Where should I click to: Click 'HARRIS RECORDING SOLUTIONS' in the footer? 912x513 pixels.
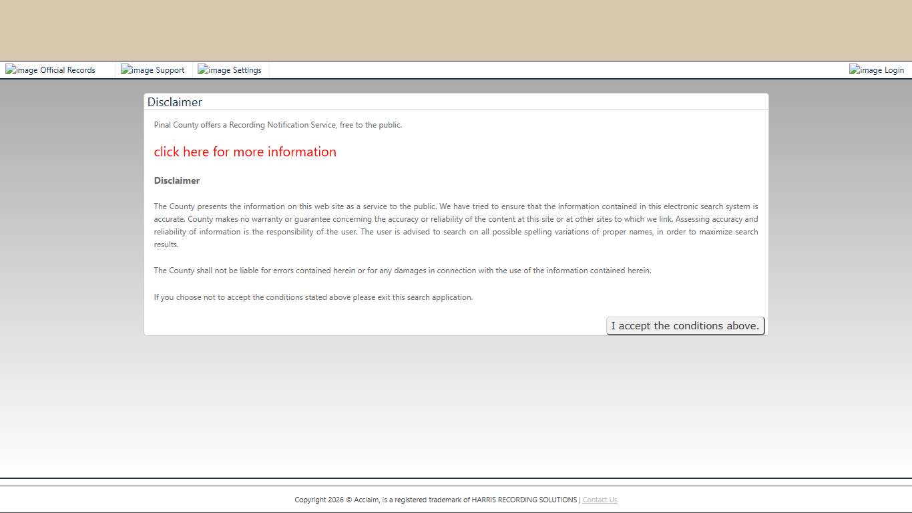(x=524, y=500)
